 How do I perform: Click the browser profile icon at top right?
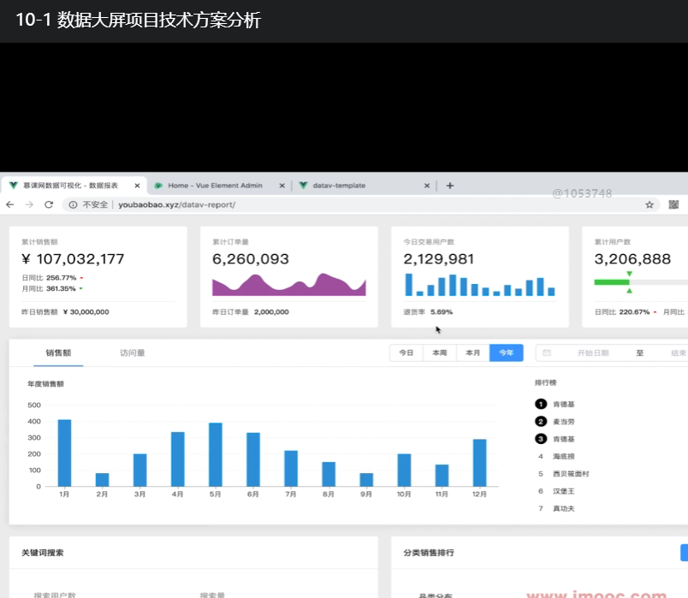[675, 204]
